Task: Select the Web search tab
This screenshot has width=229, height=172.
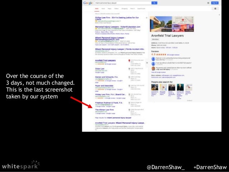Action: [x=97, y=9]
